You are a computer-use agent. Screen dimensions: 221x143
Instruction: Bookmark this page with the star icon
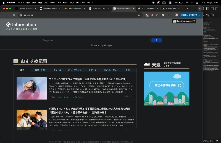click(139, 15)
